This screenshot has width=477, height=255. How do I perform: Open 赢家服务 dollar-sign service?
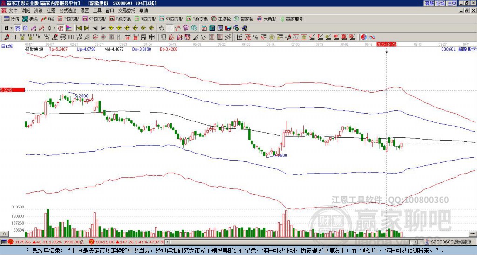pos(292,19)
